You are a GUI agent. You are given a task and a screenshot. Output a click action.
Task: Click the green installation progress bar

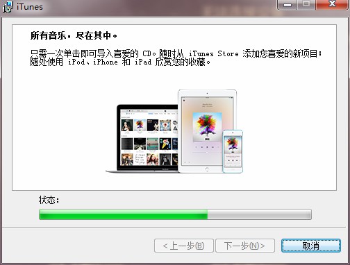tap(175, 214)
